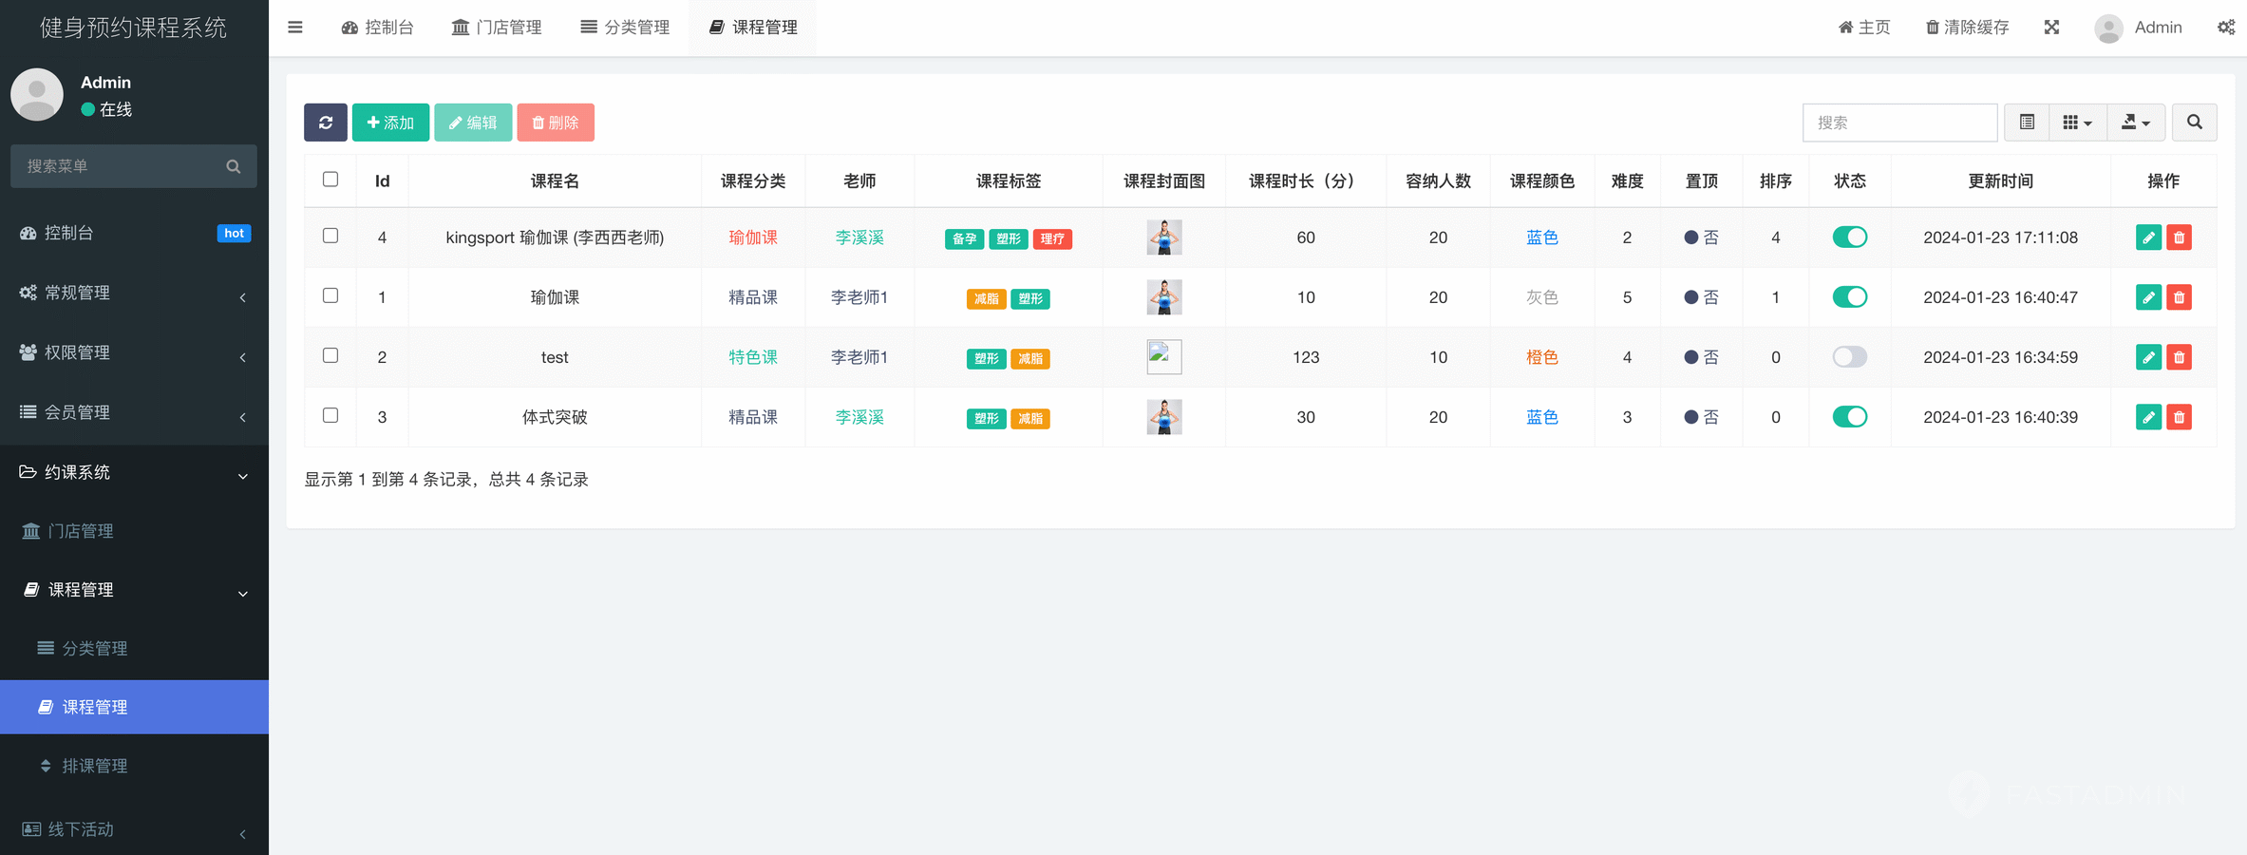
Task: Click the sidebar menu search icon
Action: pos(234,166)
